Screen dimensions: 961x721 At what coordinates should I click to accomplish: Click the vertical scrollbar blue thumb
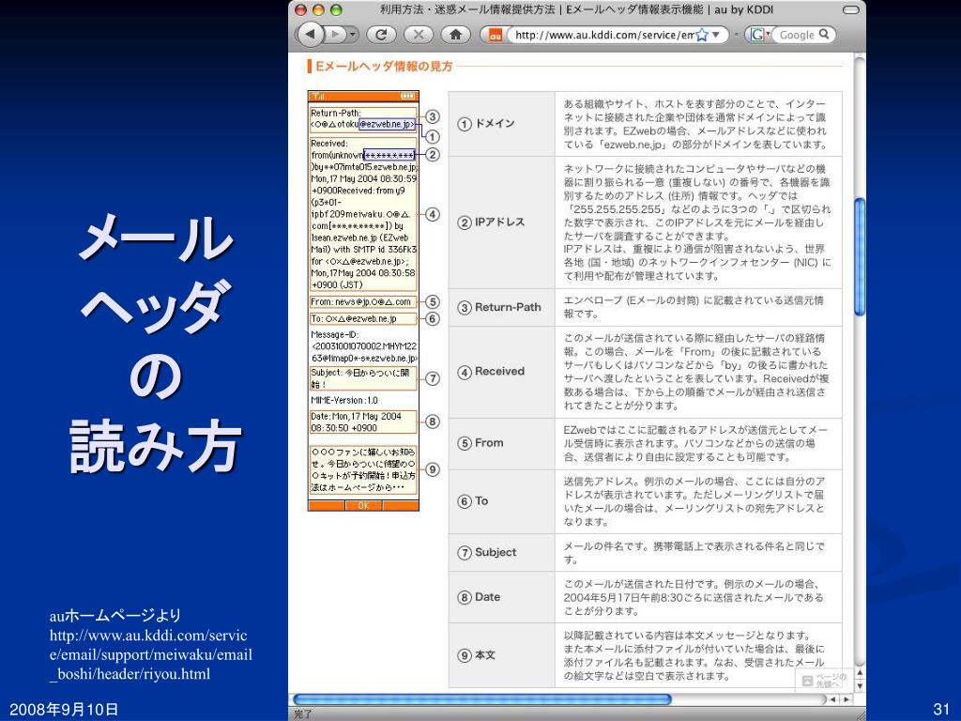(x=860, y=257)
